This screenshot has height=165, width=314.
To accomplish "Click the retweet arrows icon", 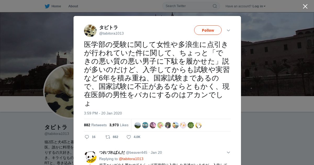I will (108, 137).
